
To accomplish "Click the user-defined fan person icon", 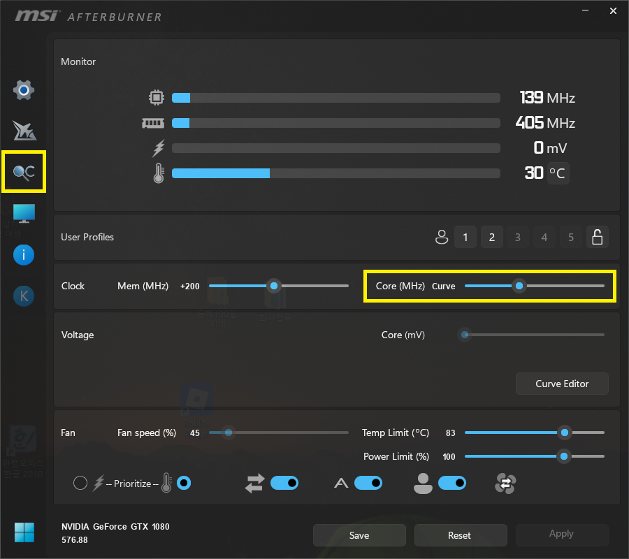I will (x=423, y=484).
